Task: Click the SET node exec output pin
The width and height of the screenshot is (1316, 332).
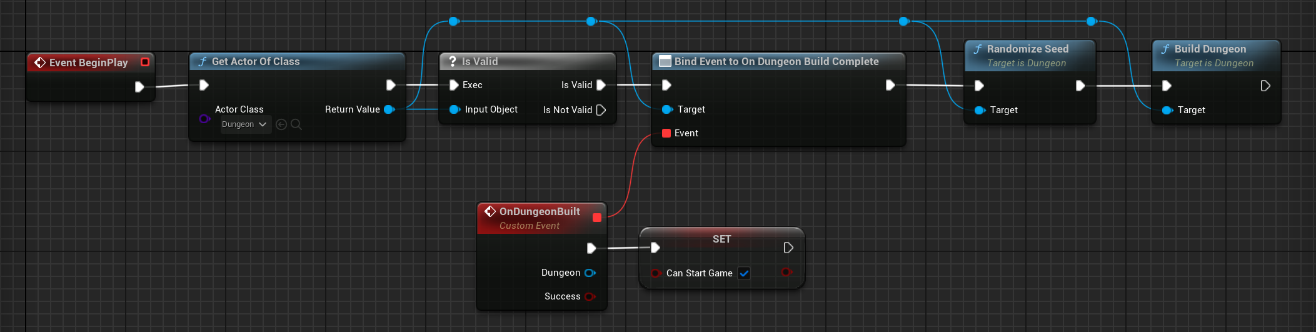Action: (788, 248)
